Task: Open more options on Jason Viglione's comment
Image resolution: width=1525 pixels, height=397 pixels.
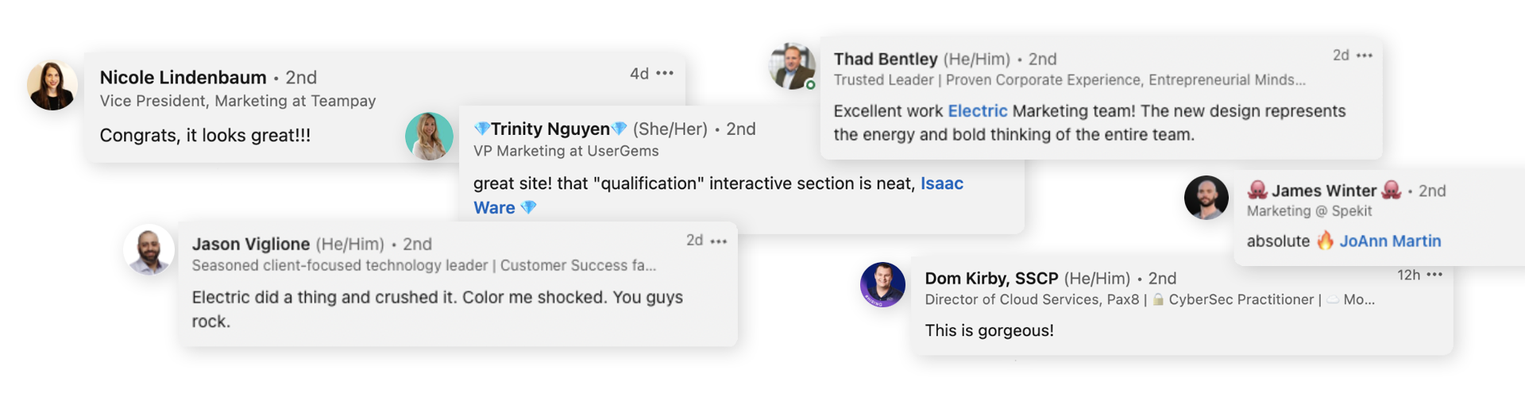Action: (x=719, y=241)
